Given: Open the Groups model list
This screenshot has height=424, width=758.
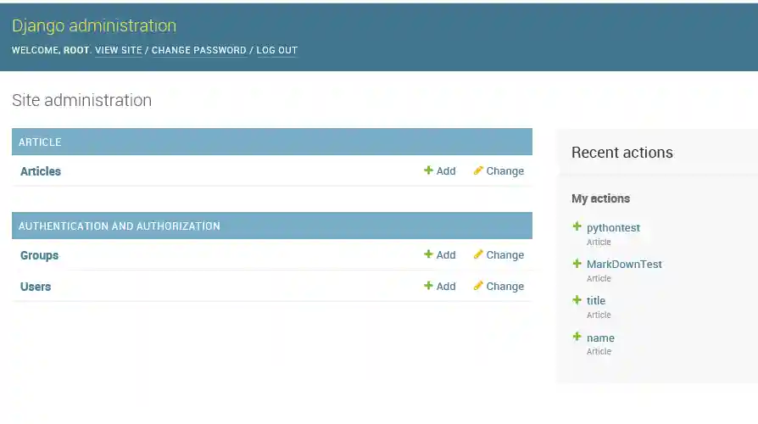Looking at the screenshot, I should (x=40, y=255).
